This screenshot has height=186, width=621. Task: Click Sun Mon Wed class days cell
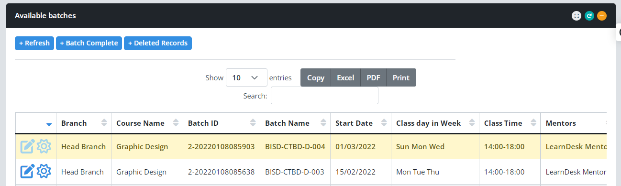point(435,147)
